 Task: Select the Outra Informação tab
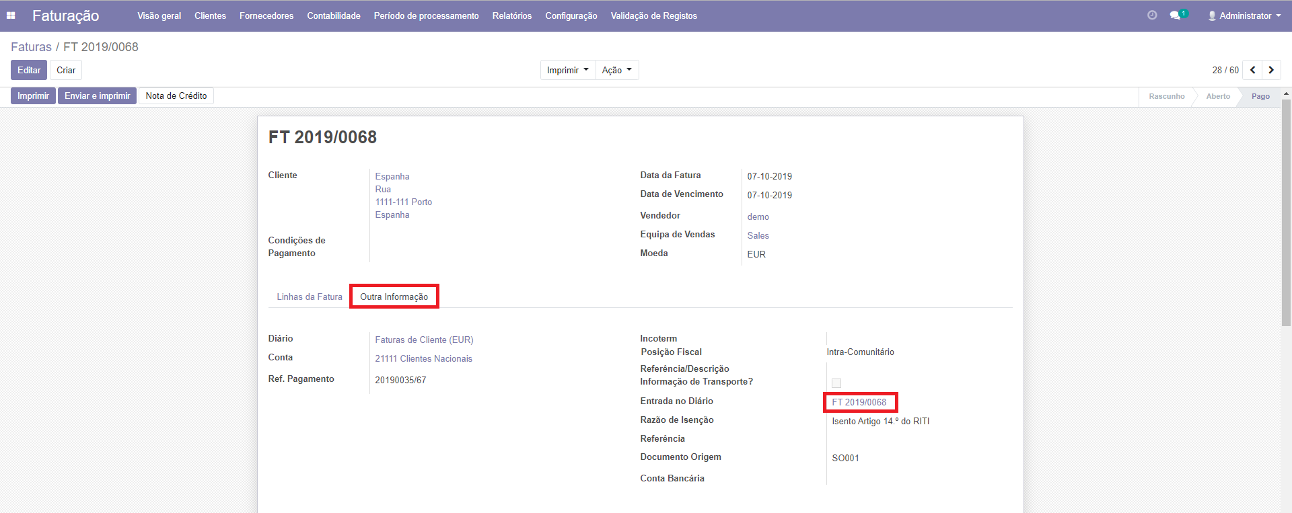(394, 297)
